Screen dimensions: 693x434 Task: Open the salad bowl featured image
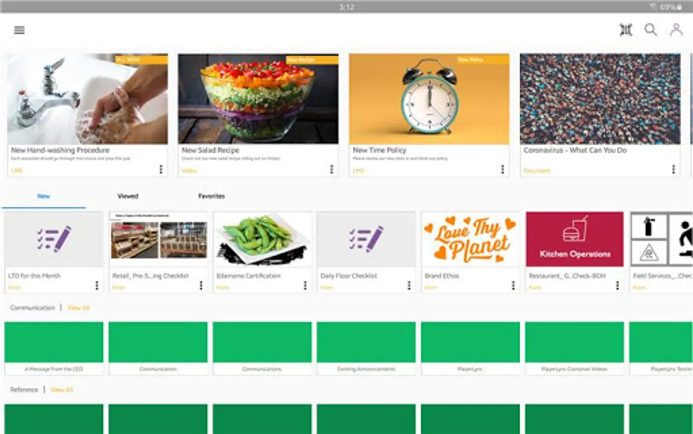pyautogui.click(x=258, y=99)
